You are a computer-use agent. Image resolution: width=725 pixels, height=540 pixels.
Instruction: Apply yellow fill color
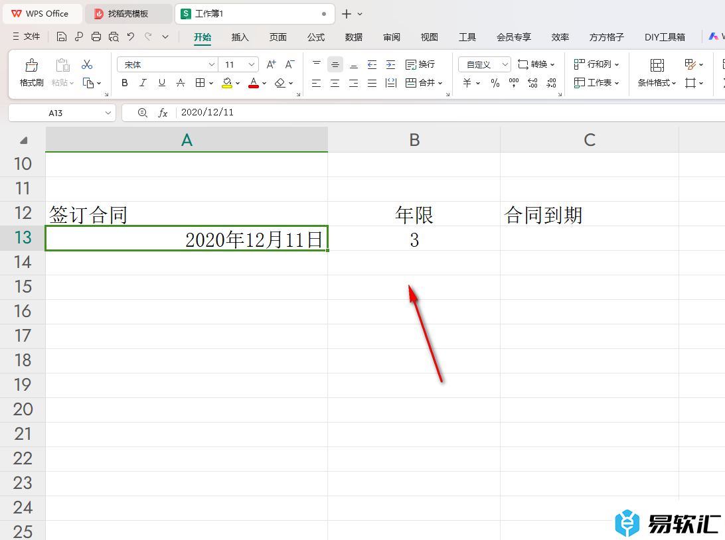coord(227,83)
